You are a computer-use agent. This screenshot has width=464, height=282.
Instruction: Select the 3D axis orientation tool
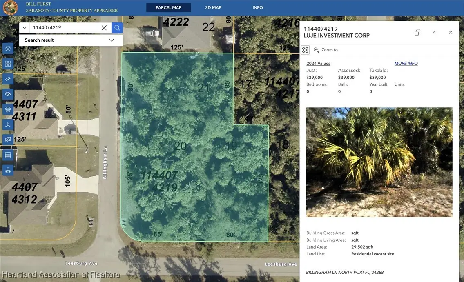[8, 124]
